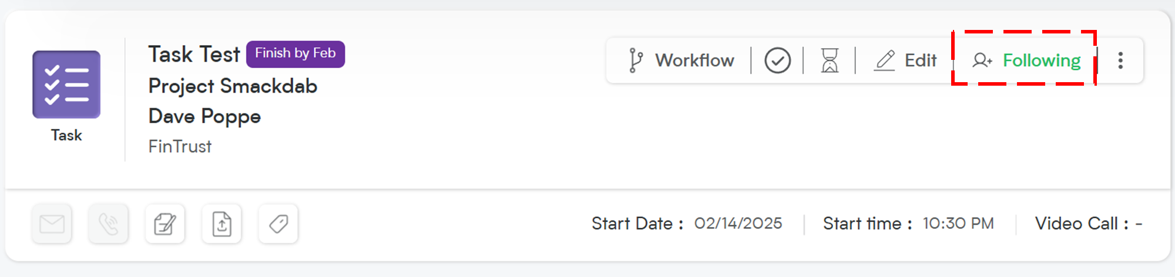
Task: Click the phone call icon
Action: click(x=108, y=224)
